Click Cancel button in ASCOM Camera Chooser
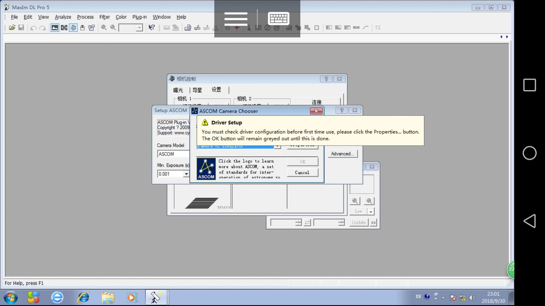The width and height of the screenshot is (545, 306). click(302, 172)
